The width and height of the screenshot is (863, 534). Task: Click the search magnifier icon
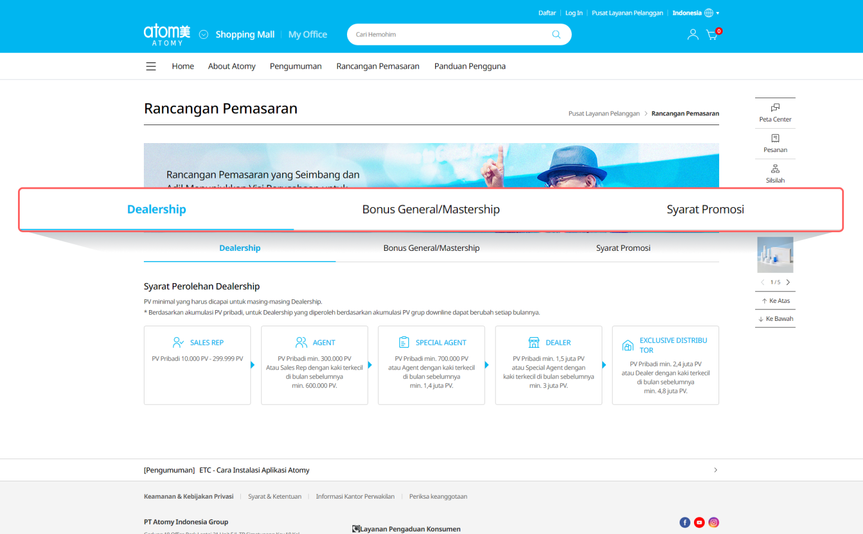[556, 35]
